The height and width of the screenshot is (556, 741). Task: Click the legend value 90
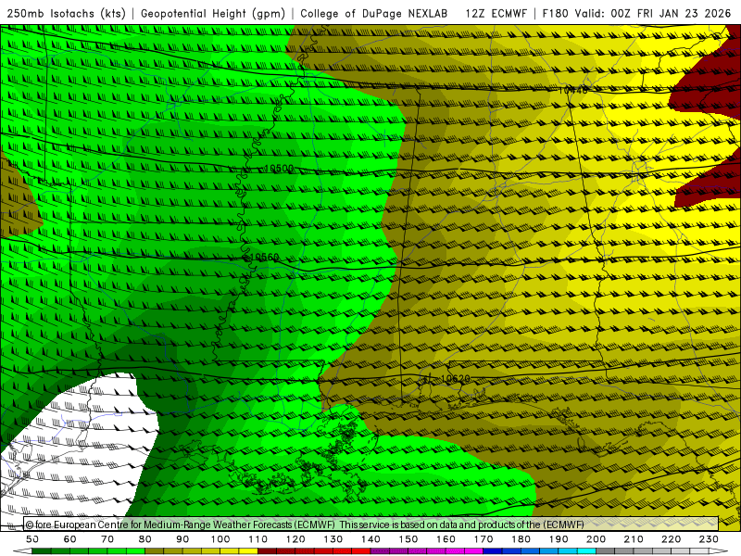182,539
